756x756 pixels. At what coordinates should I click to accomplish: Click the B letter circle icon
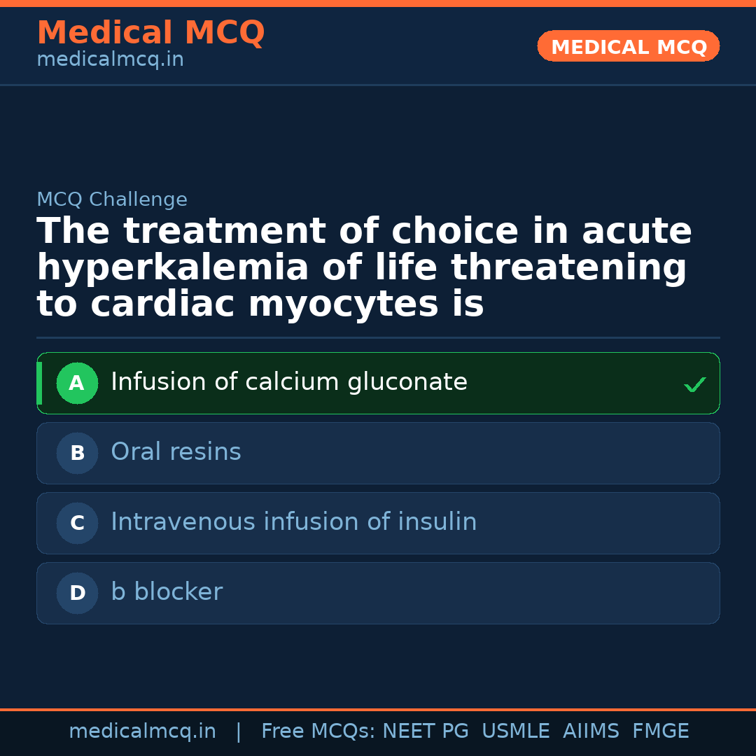pyautogui.click(x=77, y=453)
